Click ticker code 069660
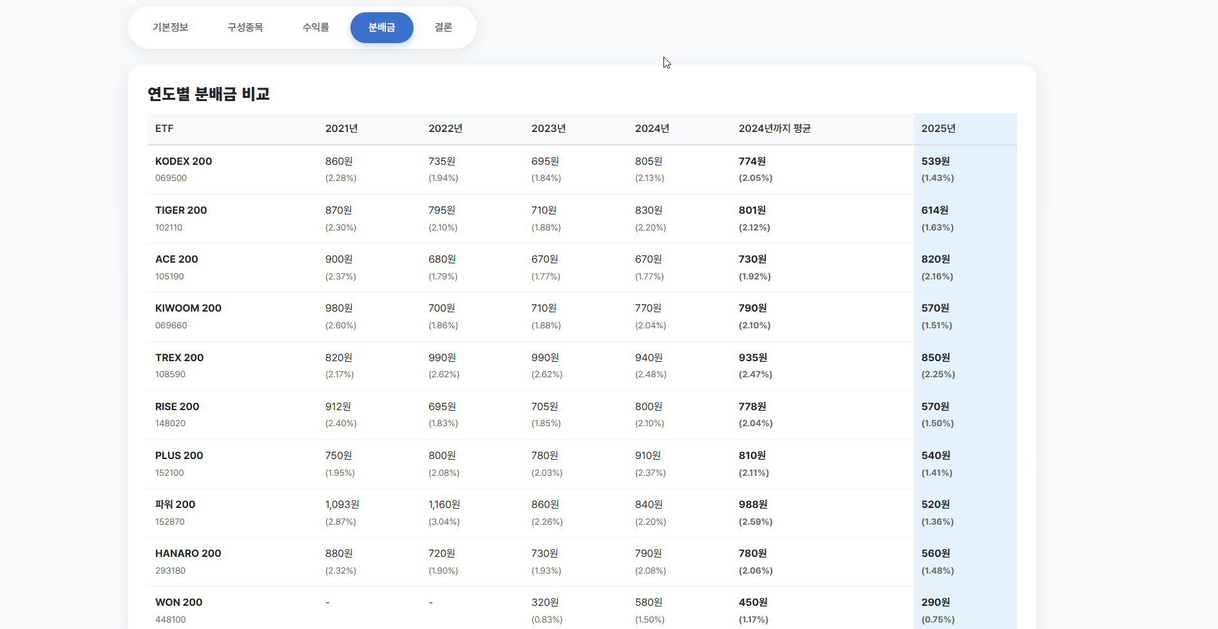The height and width of the screenshot is (629, 1218). 171,326
